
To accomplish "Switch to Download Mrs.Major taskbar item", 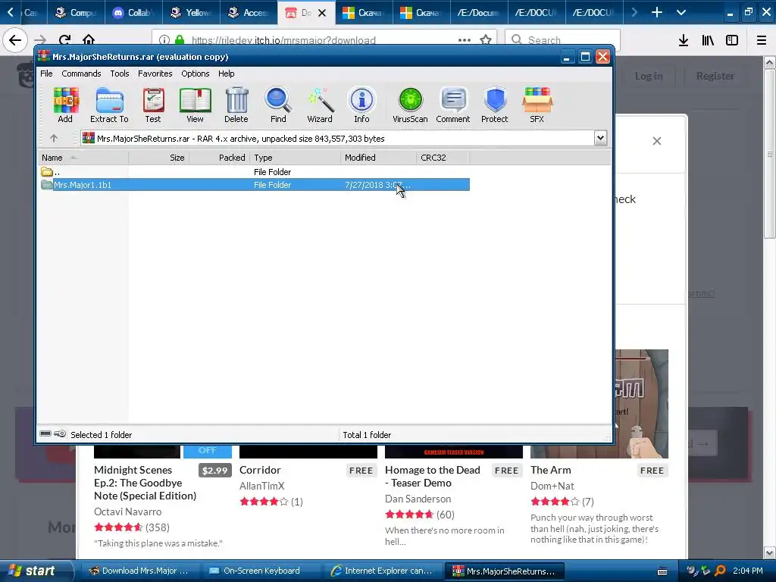I will (139, 571).
